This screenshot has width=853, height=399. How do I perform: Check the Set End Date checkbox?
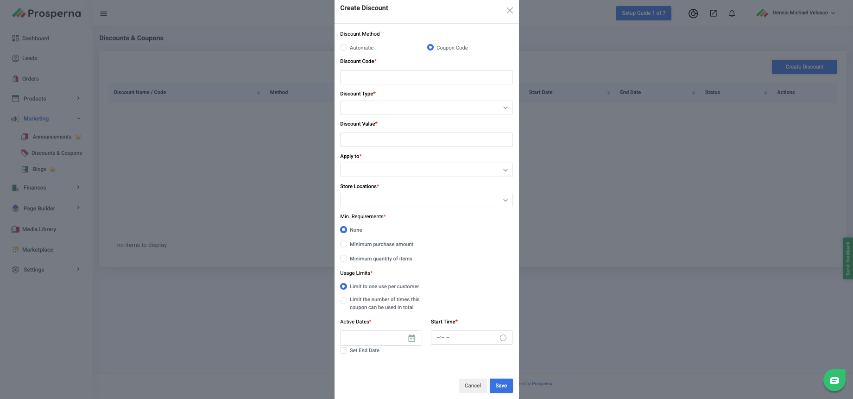(x=344, y=351)
